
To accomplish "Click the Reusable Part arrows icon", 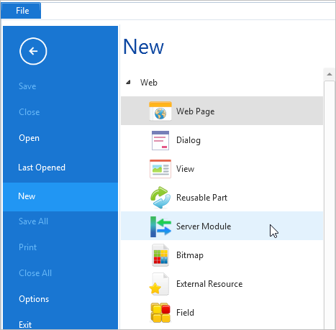I will [x=160, y=198].
